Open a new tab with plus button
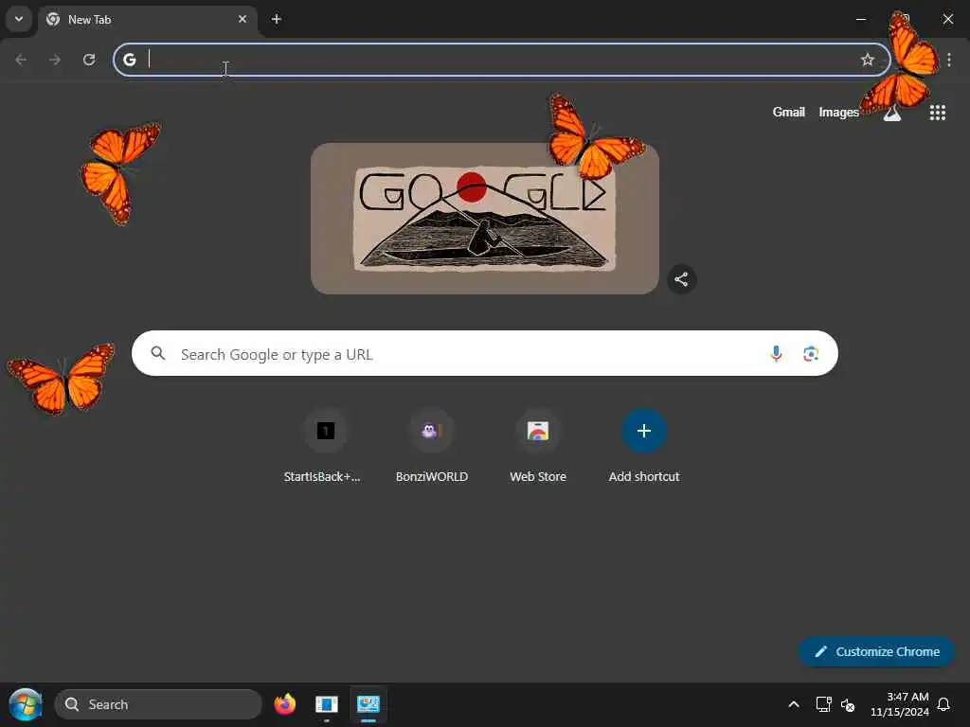970x727 pixels. (x=277, y=19)
